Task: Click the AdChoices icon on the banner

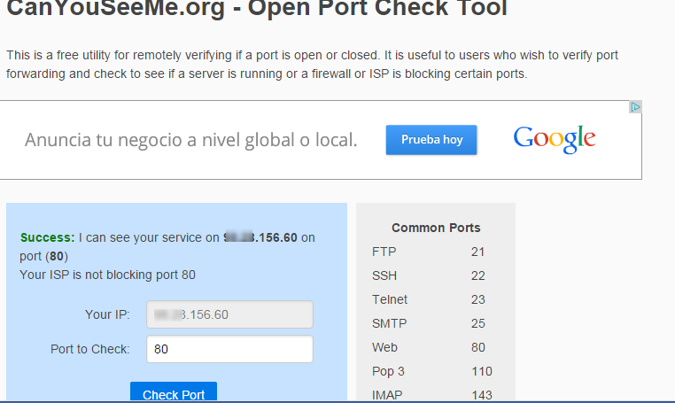Action: coord(635,107)
